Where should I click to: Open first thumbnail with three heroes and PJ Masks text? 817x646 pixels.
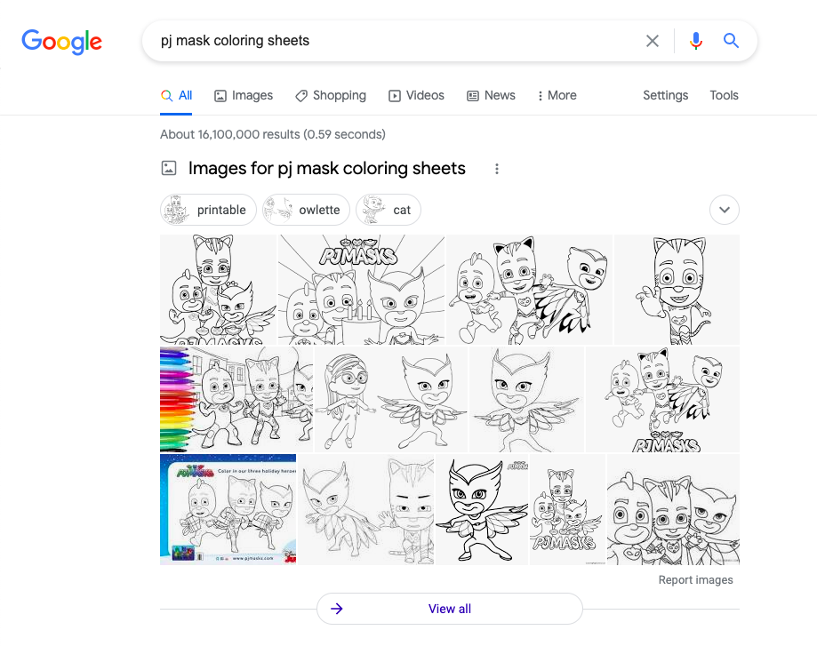(218, 290)
